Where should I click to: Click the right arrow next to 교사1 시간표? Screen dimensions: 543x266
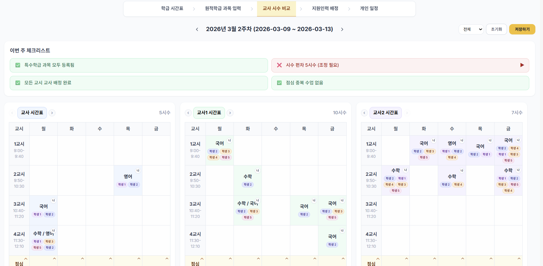click(230, 113)
